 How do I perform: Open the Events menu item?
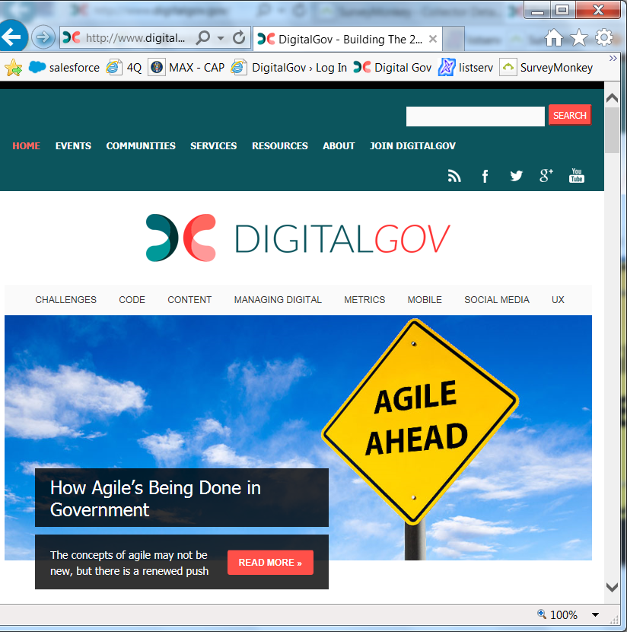[x=73, y=146]
